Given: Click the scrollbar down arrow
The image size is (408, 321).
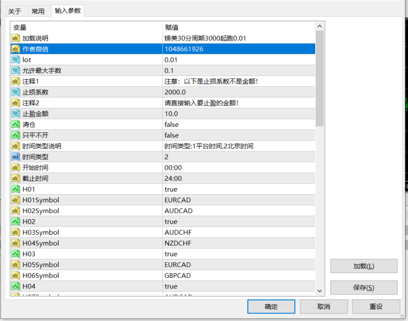Looking at the screenshot, I should (320, 290).
